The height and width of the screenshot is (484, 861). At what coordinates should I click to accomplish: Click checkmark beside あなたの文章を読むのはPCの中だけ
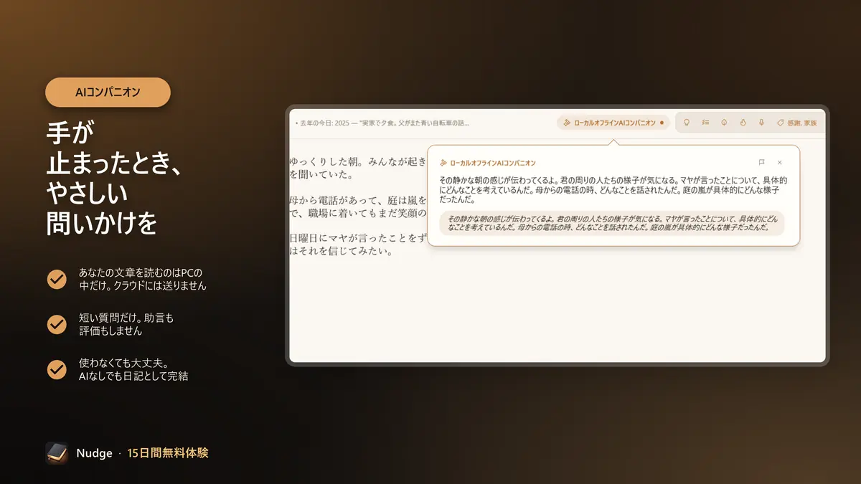57,279
